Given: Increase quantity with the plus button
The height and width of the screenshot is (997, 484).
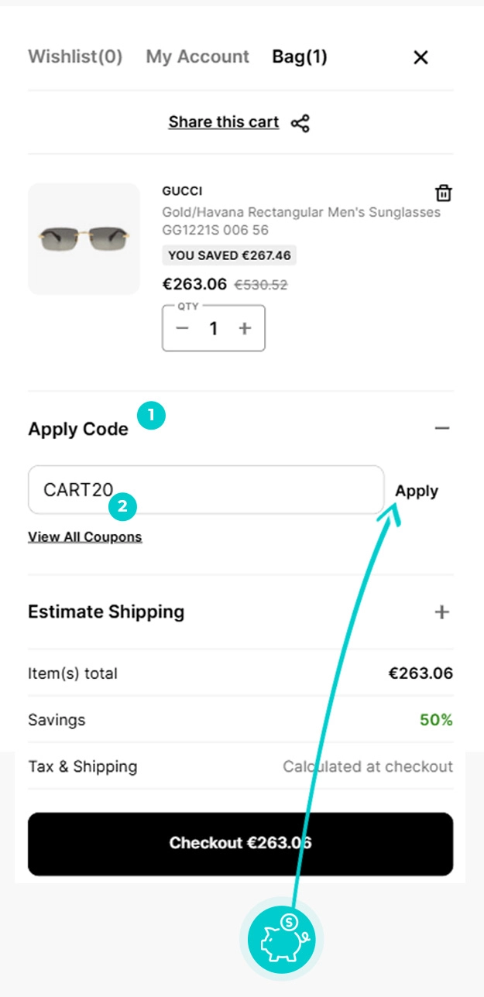Looking at the screenshot, I should coord(245,328).
